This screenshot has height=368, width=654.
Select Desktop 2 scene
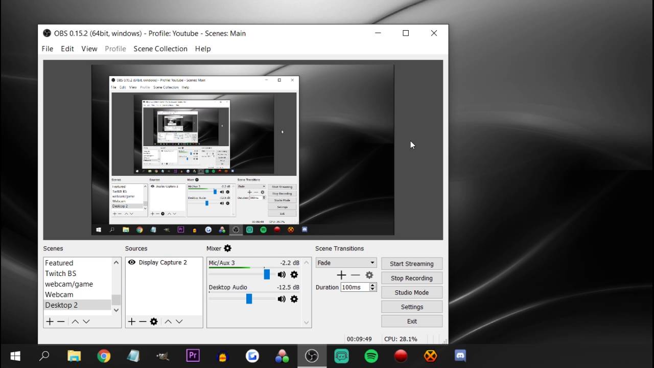[78, 305]
